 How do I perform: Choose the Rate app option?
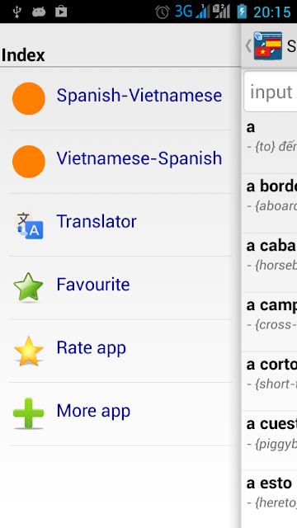120,351
